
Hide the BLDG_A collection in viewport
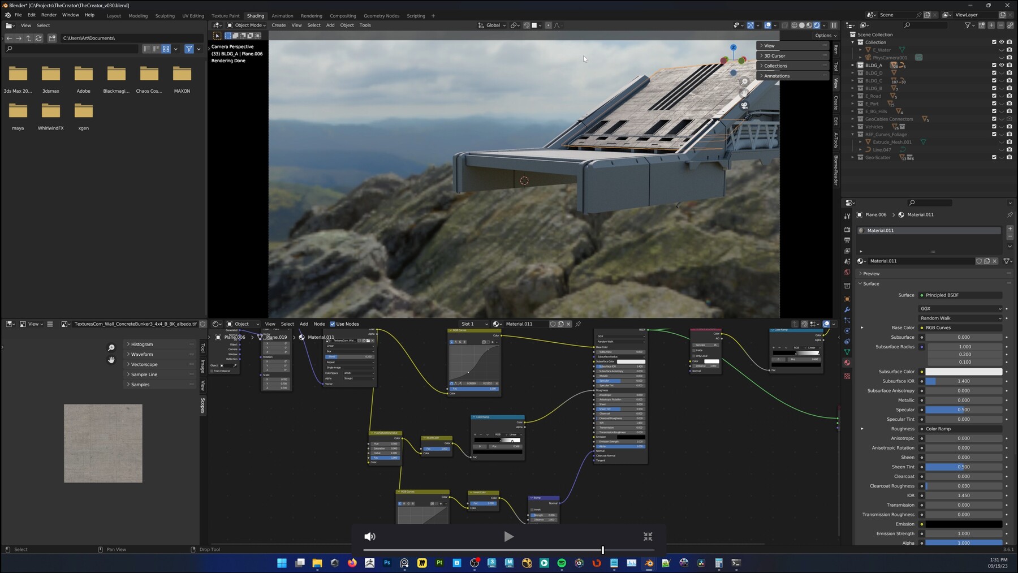pyautogui.click(x=1002, y=65)
